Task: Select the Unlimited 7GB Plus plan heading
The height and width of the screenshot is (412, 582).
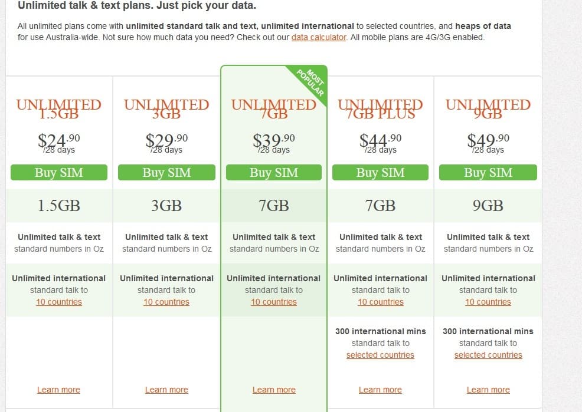Action: click(x=381, y=109)
